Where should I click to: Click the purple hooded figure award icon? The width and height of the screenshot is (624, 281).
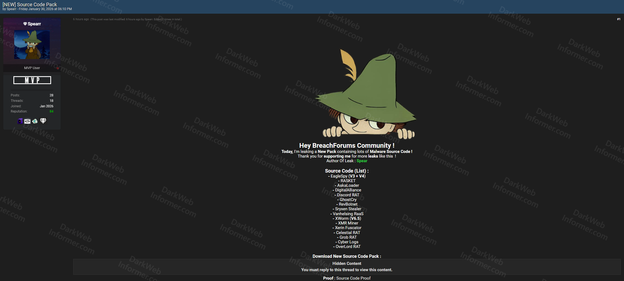pos(20,121)
